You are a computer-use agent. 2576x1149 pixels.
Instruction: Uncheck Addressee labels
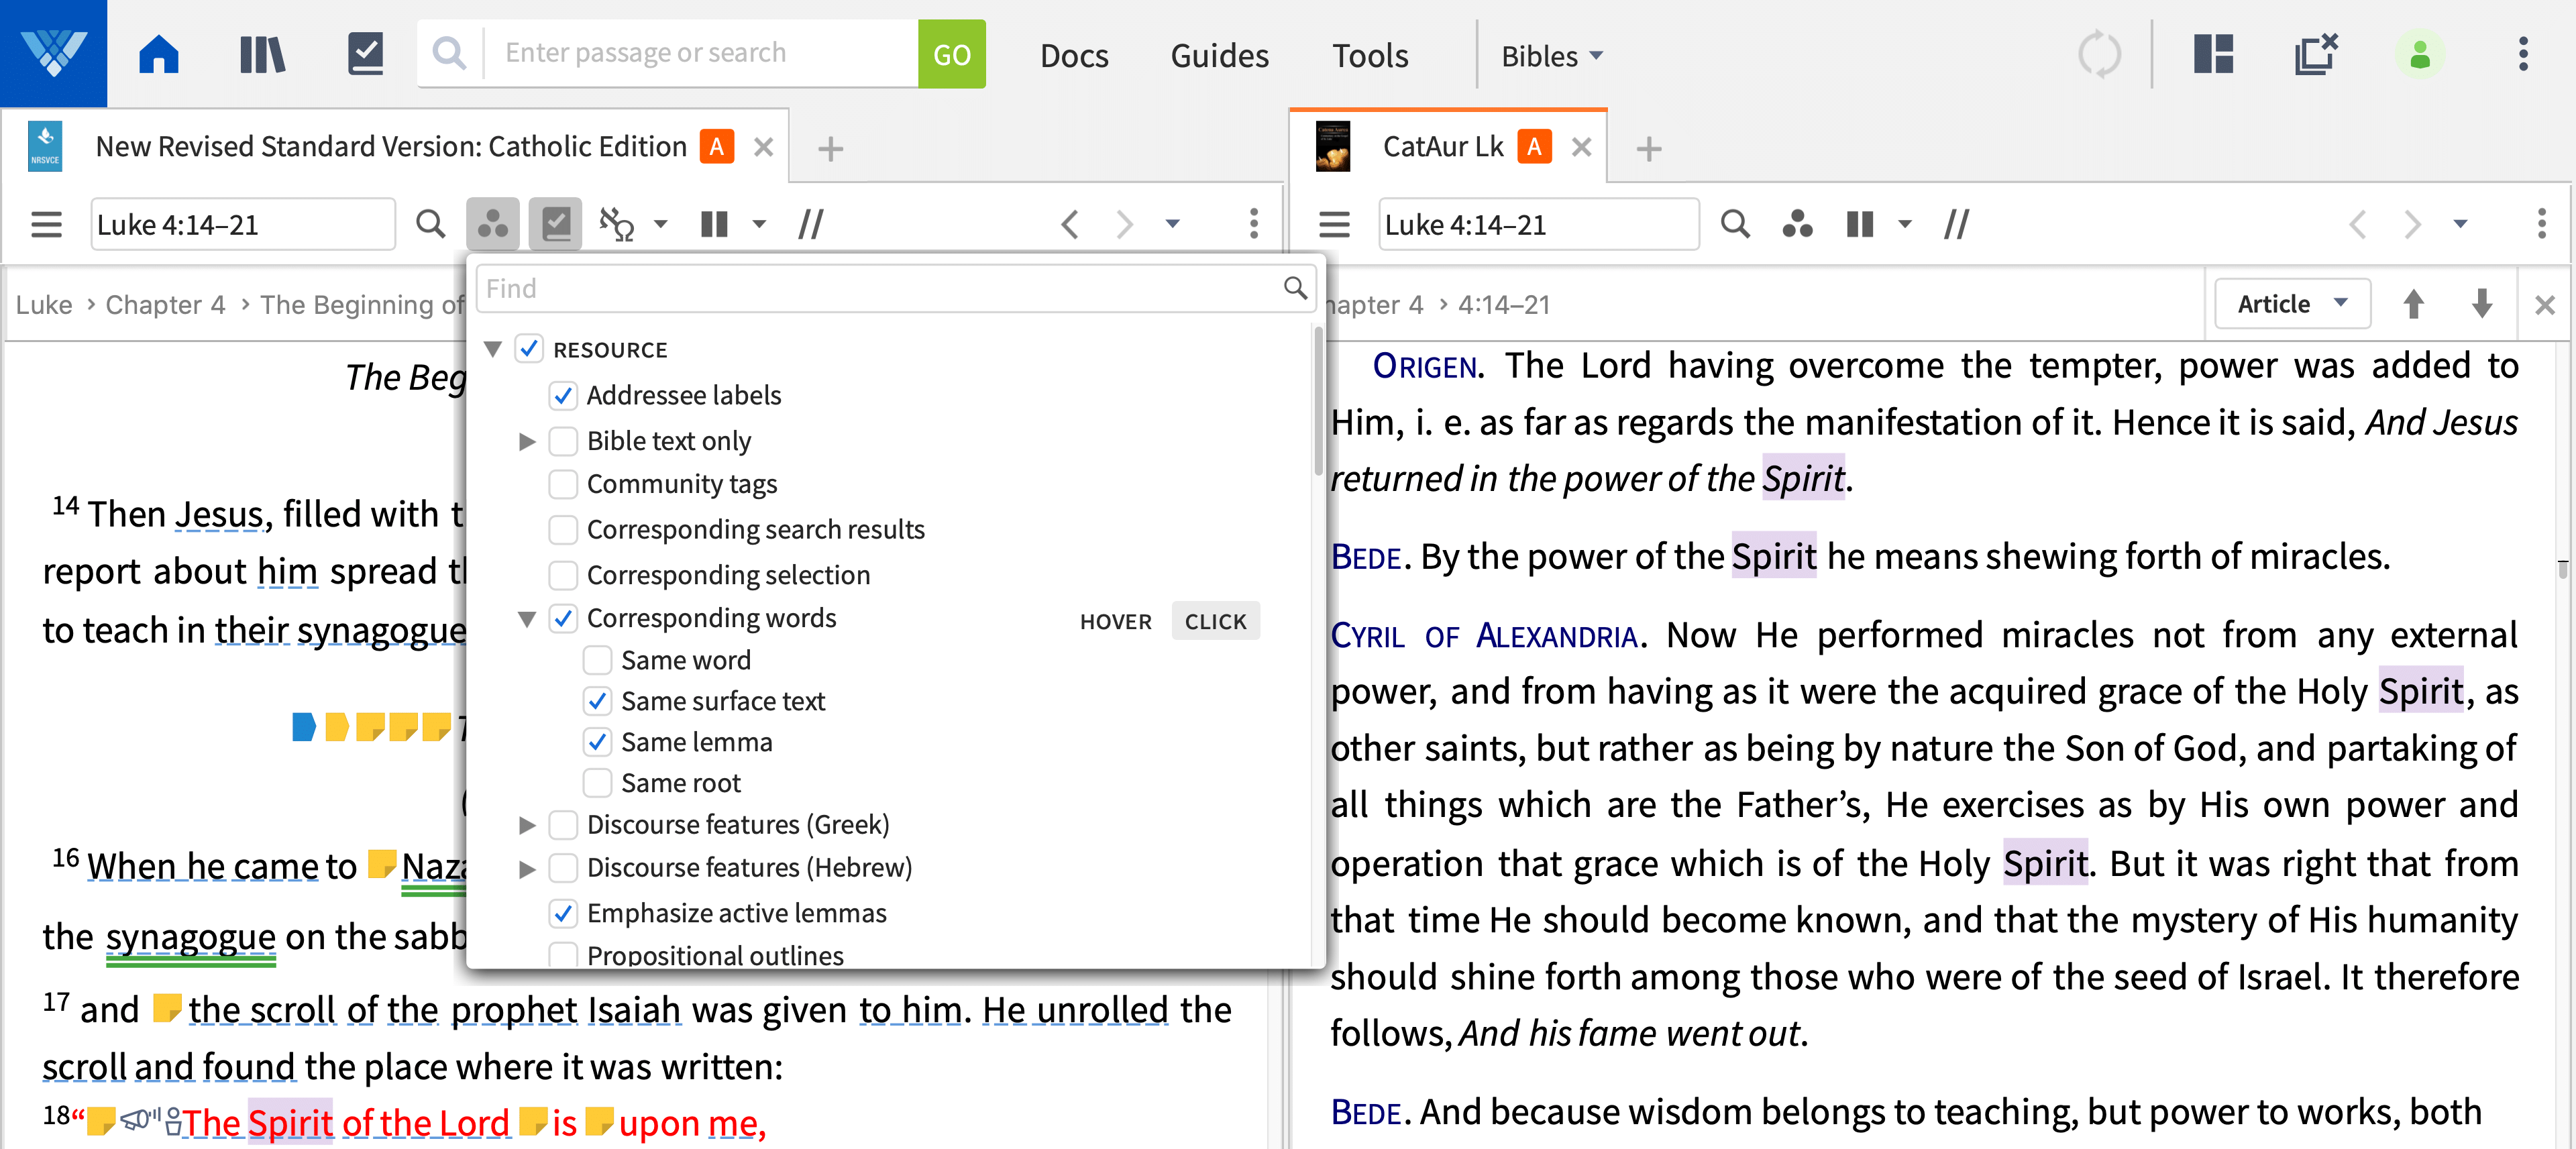pyautogui.click(x=563, y=396)
